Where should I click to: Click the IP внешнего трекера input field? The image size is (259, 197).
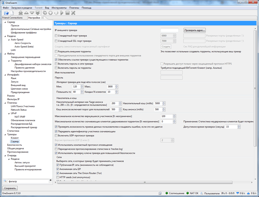[x=170, y=30]
